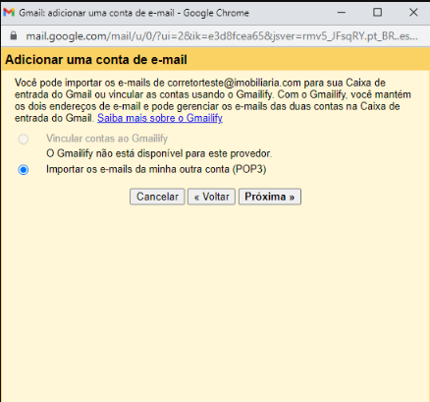Click the paragraph mentioning Caixa de entrada
Viewport: 430px width, 402px height.
(213, 100)
